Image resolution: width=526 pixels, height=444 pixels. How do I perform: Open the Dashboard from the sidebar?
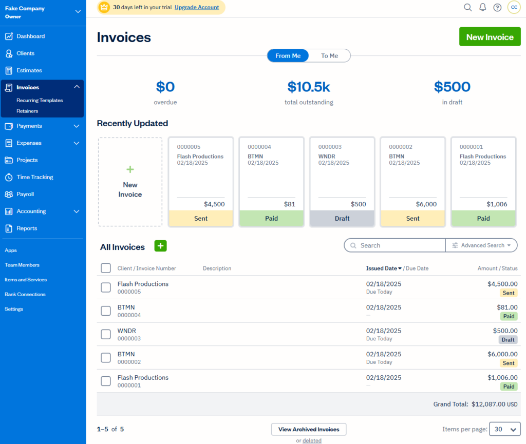pyautogui.click(x=31, y=36)
